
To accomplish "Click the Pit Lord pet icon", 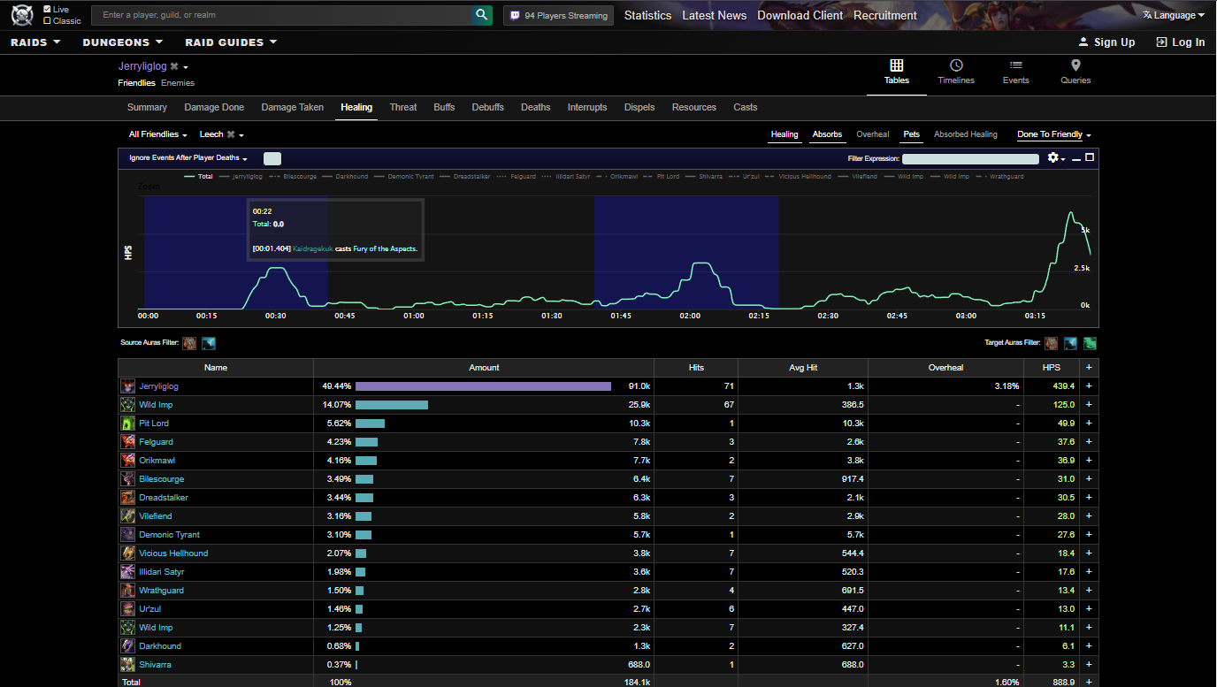I will (x=128, y=424).
